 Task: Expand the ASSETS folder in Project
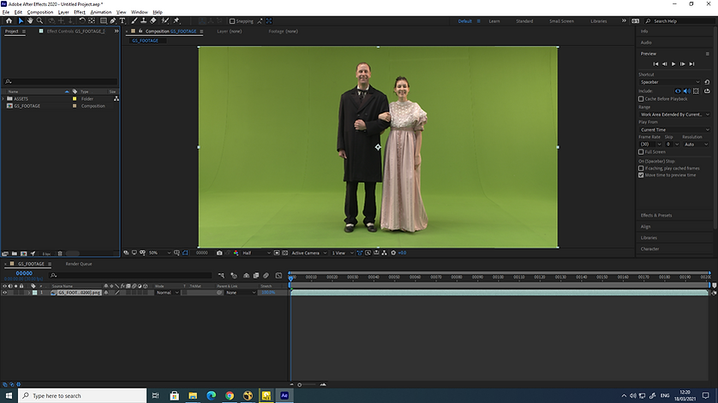tap(3, 98)
